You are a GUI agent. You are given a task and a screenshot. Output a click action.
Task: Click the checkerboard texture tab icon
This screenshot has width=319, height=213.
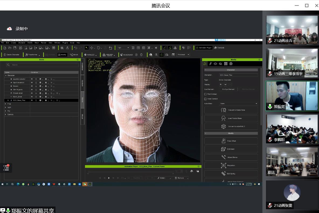pyautogui.click(x=226, y=64)
